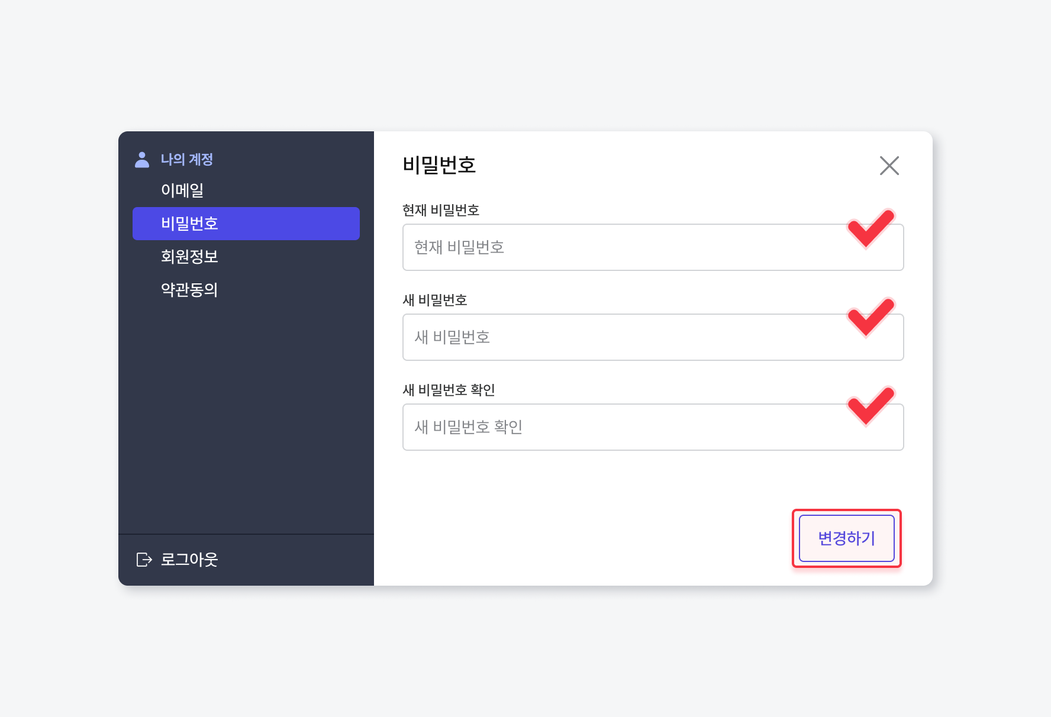
Task: Focus the 새 비밀번호 확인 input field
Action: coord(621,427)
